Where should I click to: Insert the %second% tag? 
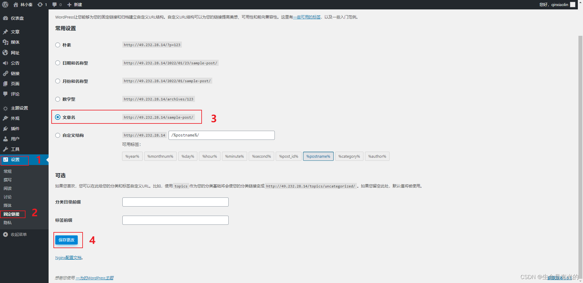click(261, 156)
